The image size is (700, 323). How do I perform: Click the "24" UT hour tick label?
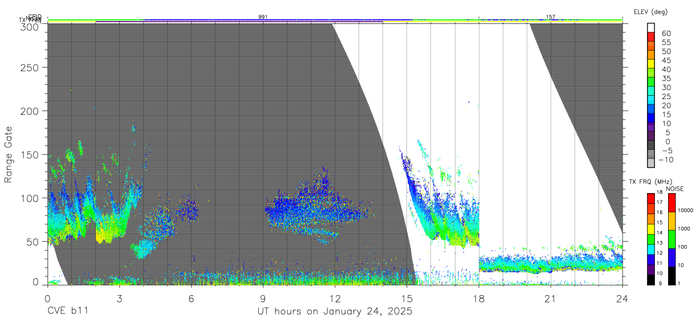click(x=622, y=298)
